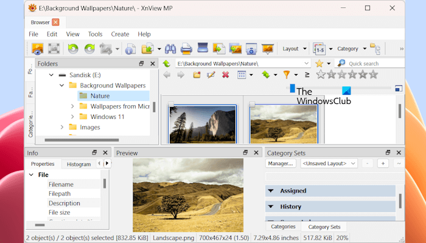Image resolution: width=426 pixels, height=243 pixels.
Task: Click the screen capture camera icon
Action: tap(251, 49)
